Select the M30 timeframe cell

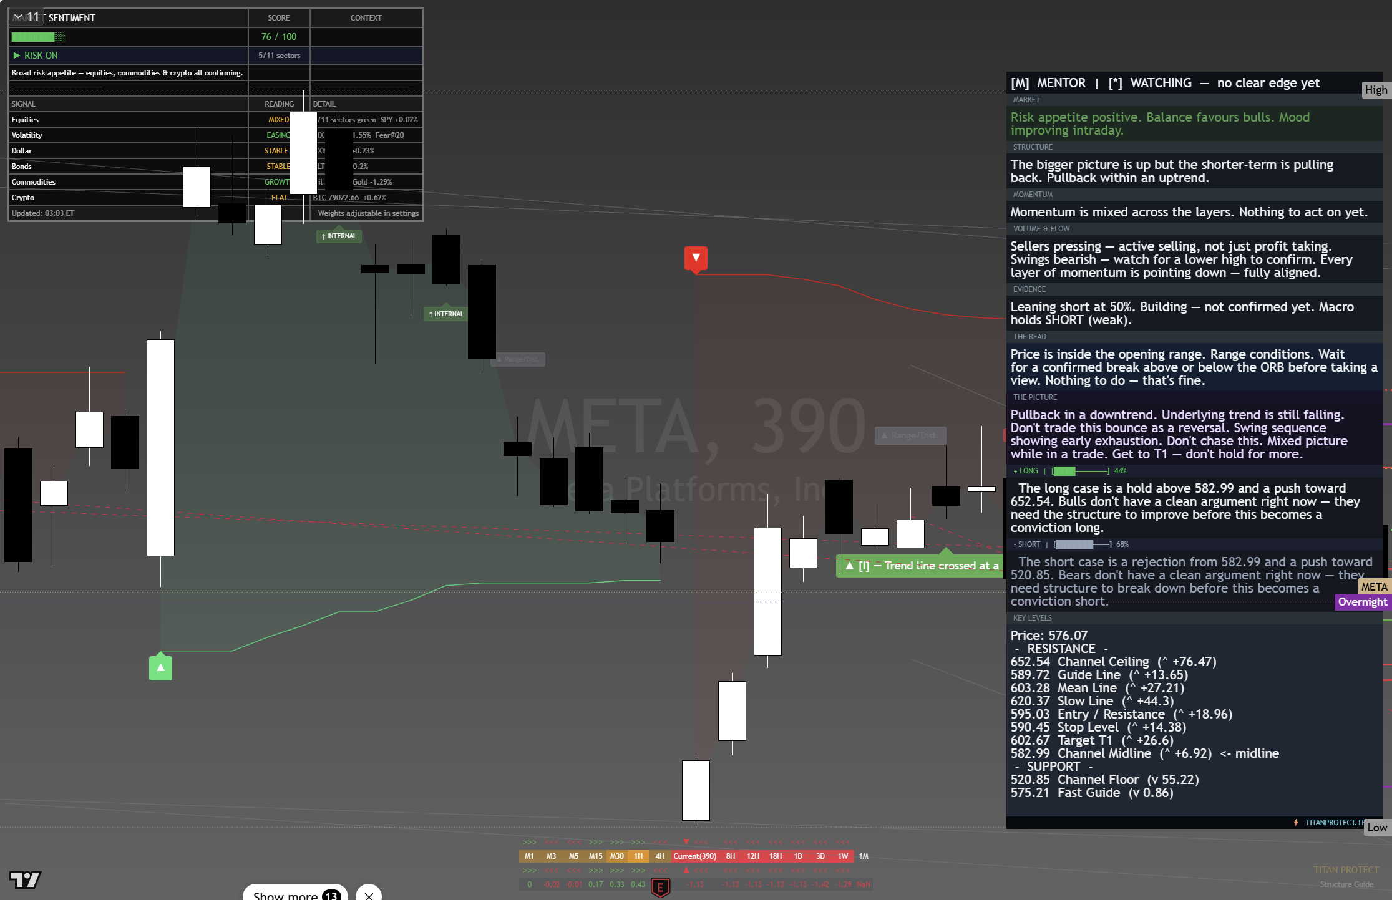coord(617,856)
